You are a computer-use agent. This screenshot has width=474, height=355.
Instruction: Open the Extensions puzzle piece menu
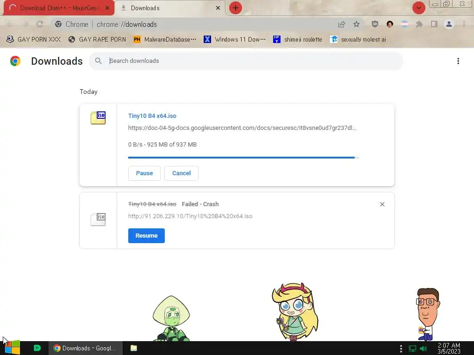[419, 24]
